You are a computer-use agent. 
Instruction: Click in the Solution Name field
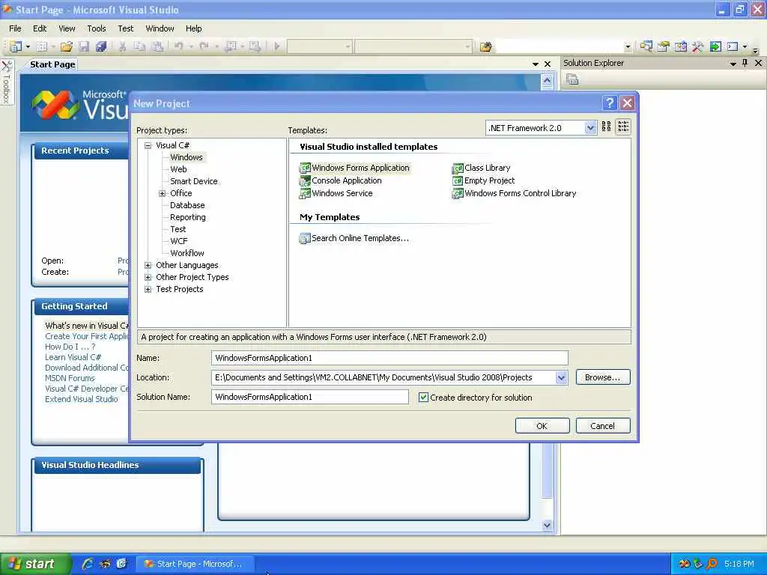point(309,397)
